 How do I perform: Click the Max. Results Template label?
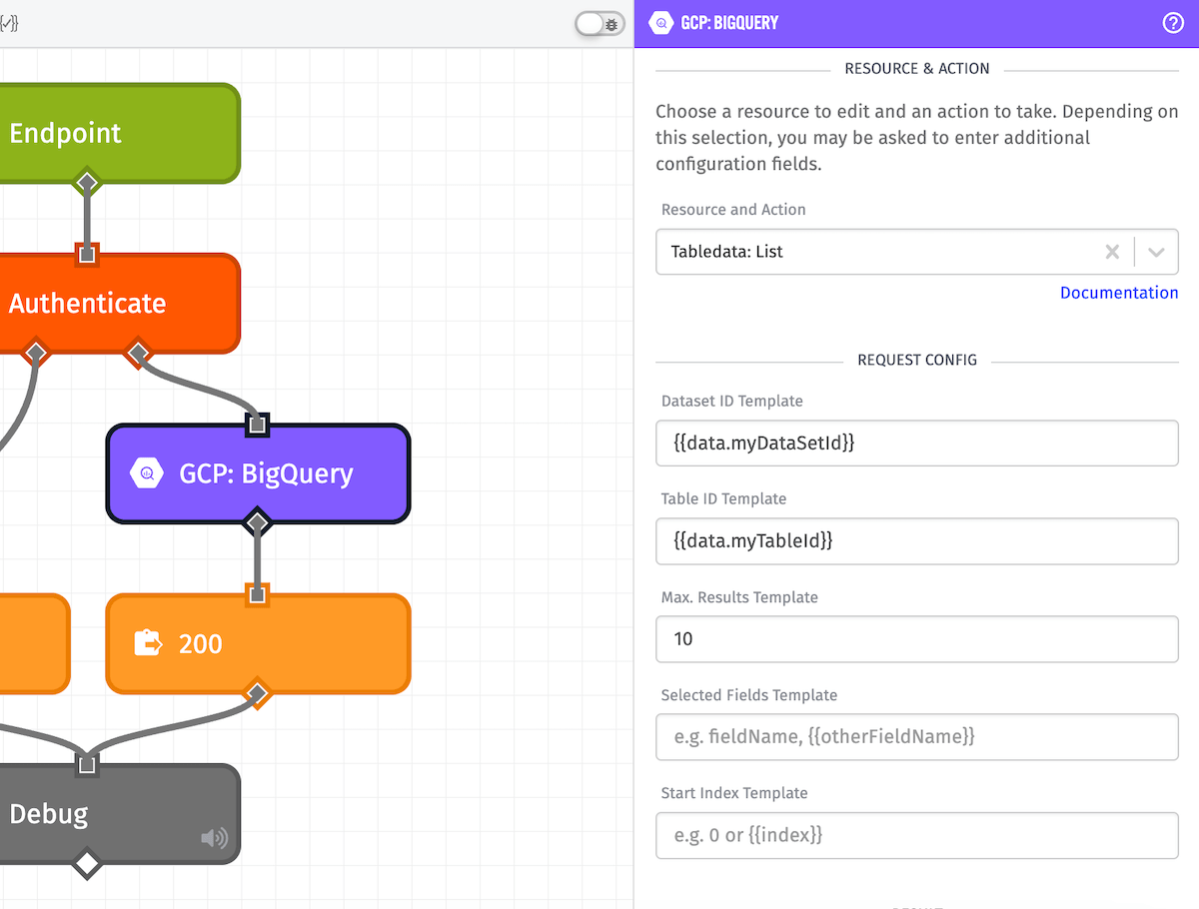click(739, 597)
